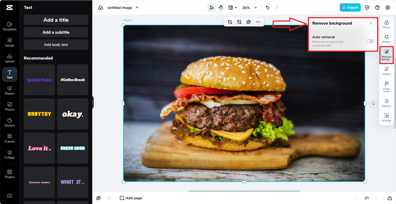The width and height of the screenshot is (396, 204).
Task: Go to the previous page arrow
Action: click(x=357, y=198)
